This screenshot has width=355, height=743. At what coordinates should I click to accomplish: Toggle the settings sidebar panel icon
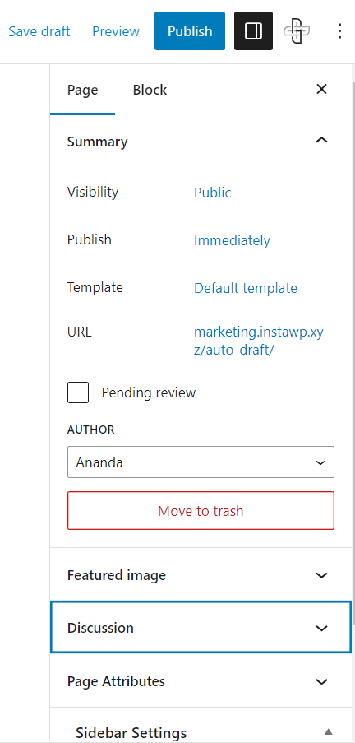click(253, 30)
